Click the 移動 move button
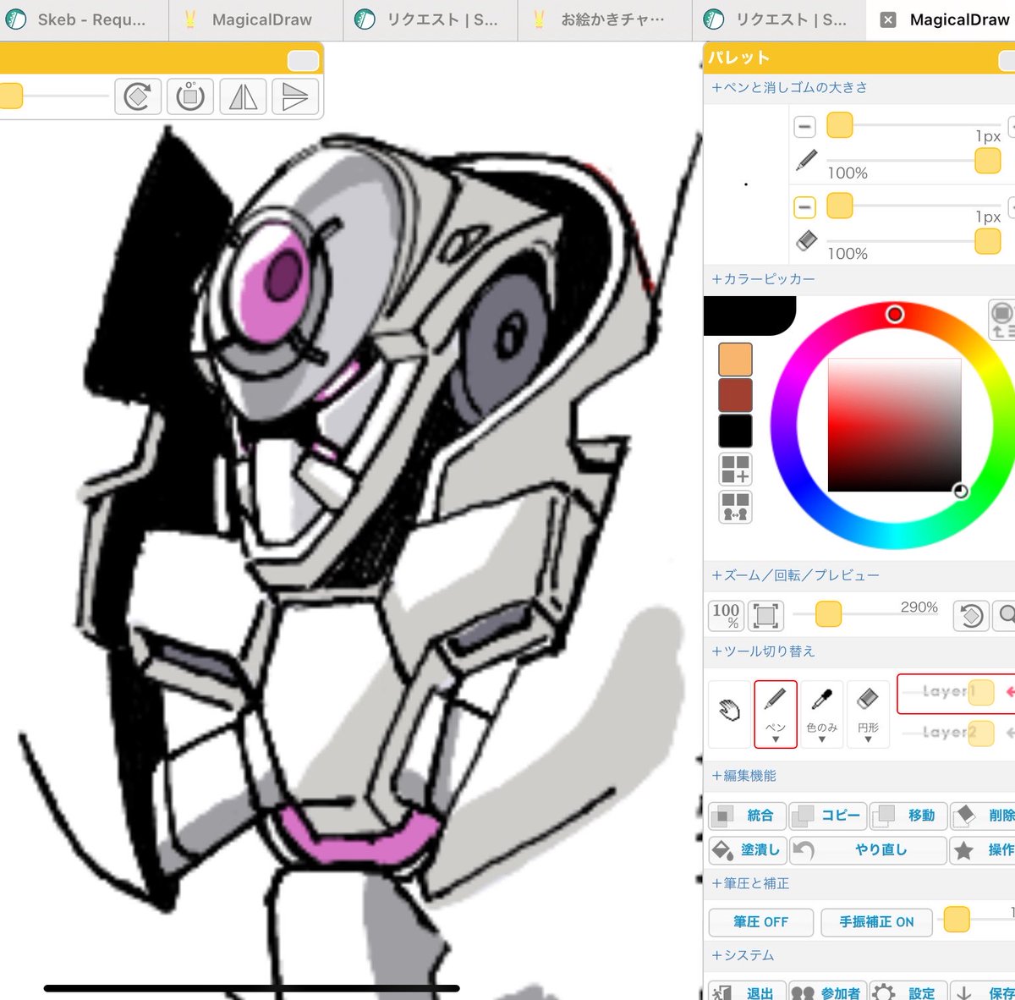1015x1000 pixels. [x=908, y=816]
